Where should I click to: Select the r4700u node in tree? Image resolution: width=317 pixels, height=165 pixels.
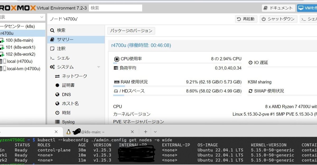(x=22, y=33)
